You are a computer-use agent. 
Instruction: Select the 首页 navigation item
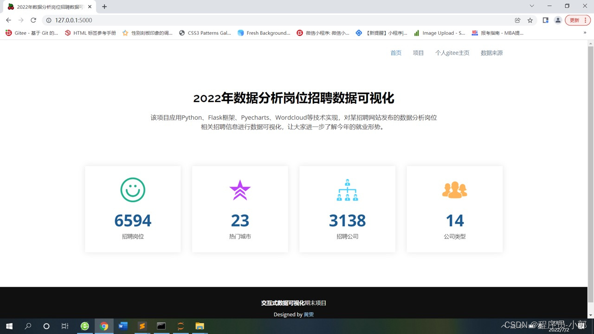click(x=396, y=53)
